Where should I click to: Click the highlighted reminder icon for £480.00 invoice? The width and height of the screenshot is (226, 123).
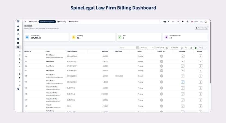click(x=183, y=82)
